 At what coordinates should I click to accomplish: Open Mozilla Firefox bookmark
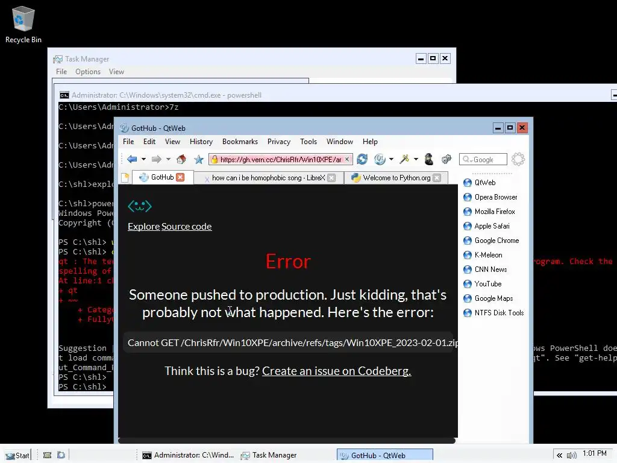coord(489,212)
